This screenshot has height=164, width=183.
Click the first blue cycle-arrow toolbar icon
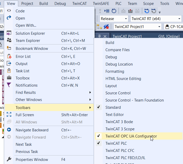point(147,11)
